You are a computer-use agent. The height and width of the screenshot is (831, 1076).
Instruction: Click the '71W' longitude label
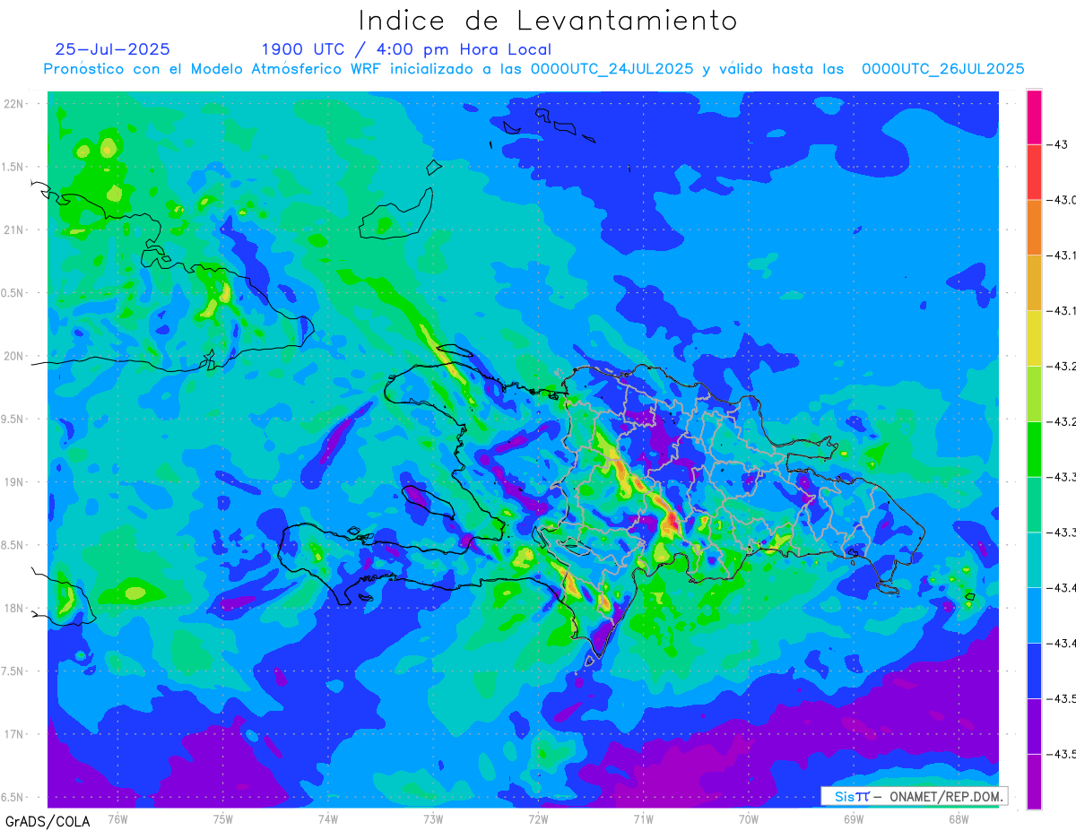[x=643, y=818]
